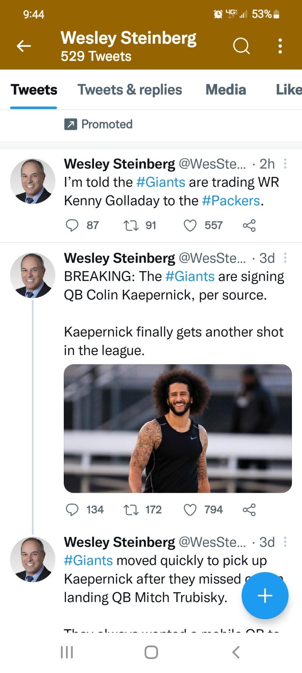302x673 pixels.
Task: Share the Kaepernick signing tweet
Action: click(x=249, y=510)
